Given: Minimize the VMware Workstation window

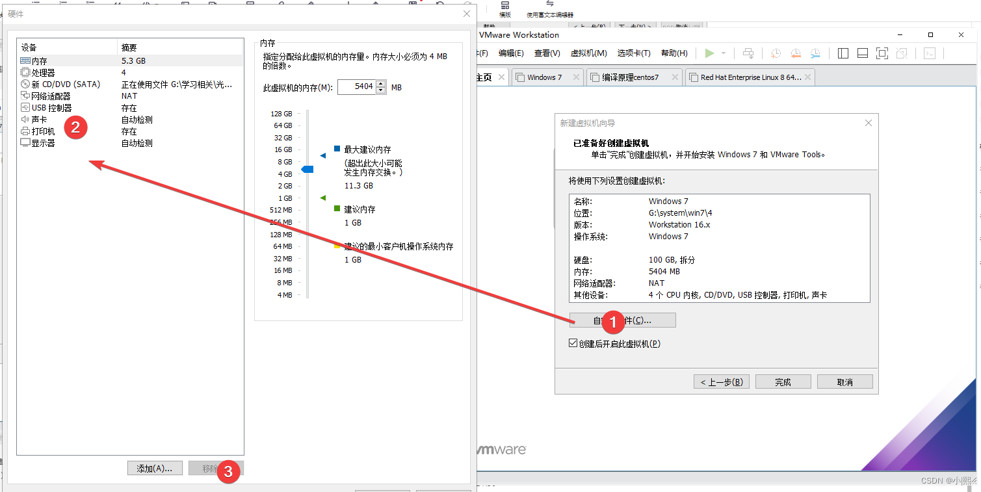Looking at the screenshot, I should 900,34.
